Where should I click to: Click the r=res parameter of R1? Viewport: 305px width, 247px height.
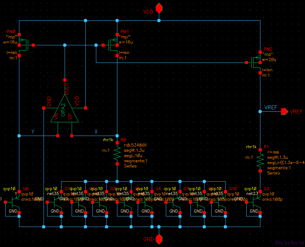tap(273, 152)
